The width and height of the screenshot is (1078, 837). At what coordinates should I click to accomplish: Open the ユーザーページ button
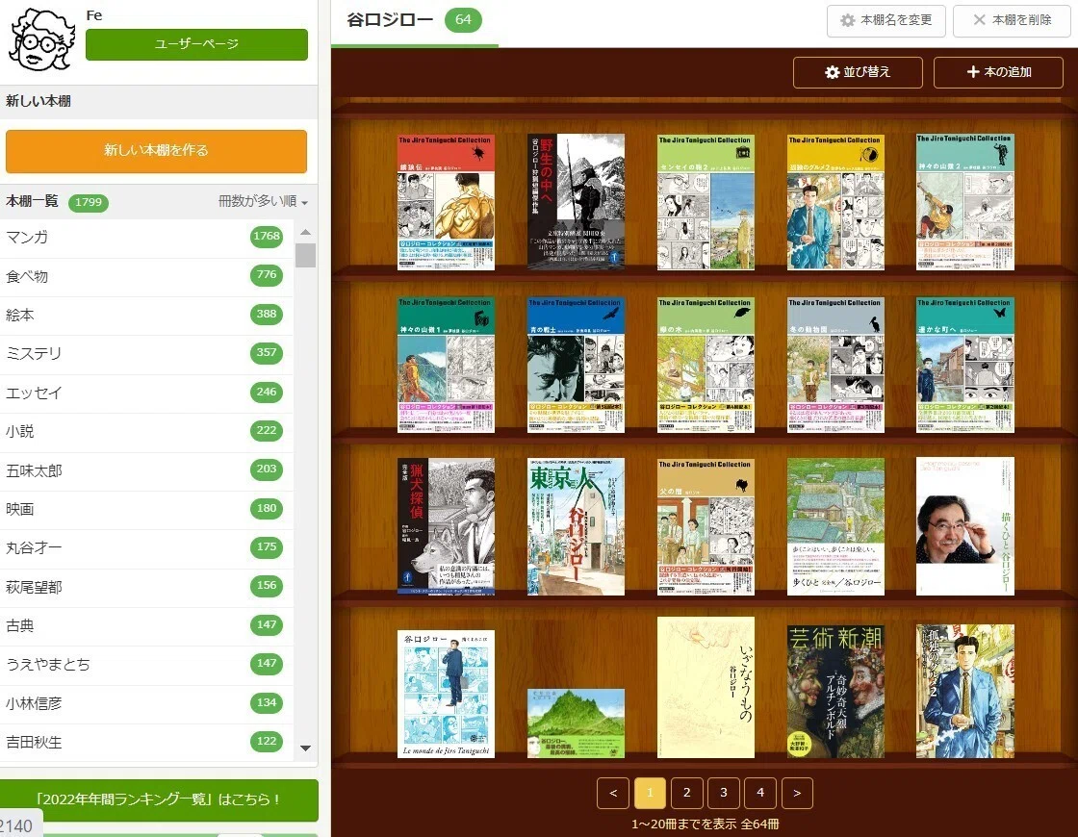tap(196, 44)
